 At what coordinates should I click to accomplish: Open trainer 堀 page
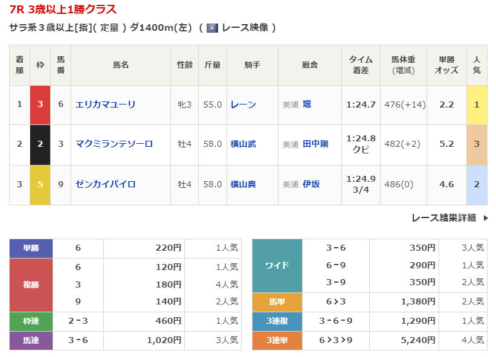[307, 105]
